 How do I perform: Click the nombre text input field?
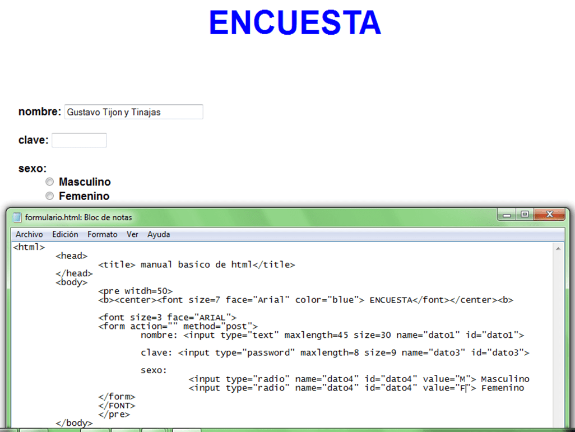tap(133, 112)
